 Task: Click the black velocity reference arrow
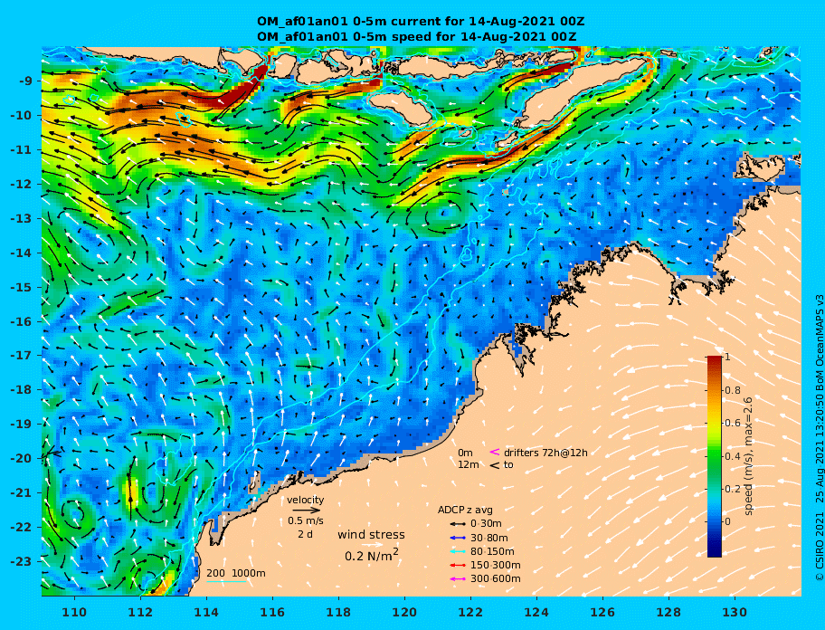click(307, 510)
